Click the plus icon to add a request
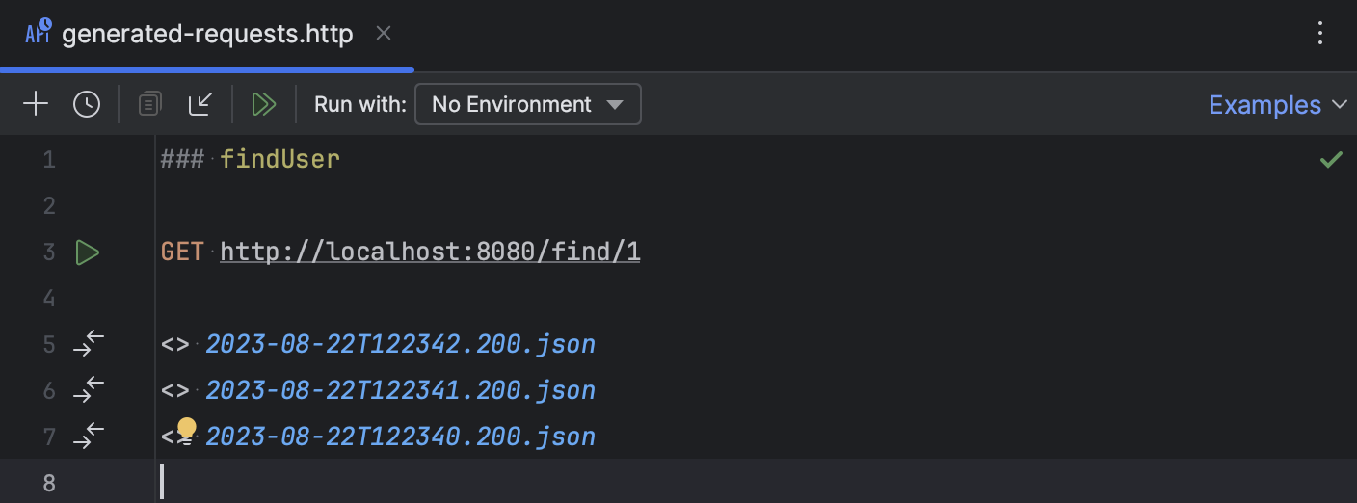The width and height of the screenshot is (1357, 503). (x=36, y=104)
